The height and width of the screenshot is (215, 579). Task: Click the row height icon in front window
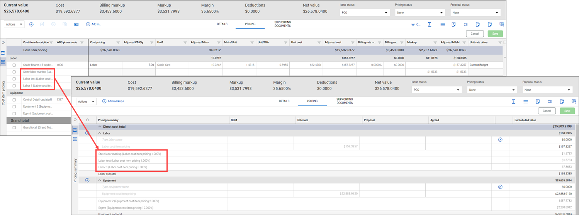click(550, 102)
